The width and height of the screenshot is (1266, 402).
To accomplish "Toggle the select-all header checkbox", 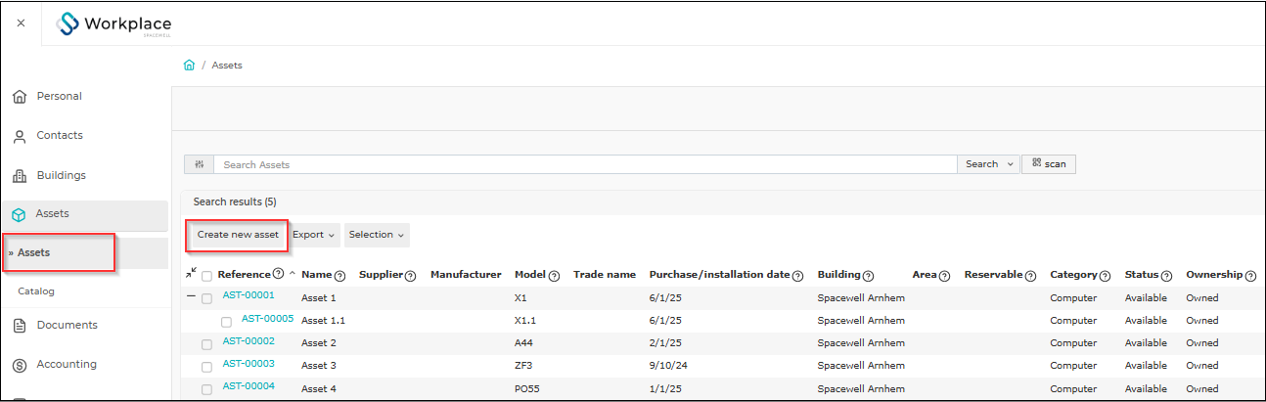I will [x=206, y=276].
